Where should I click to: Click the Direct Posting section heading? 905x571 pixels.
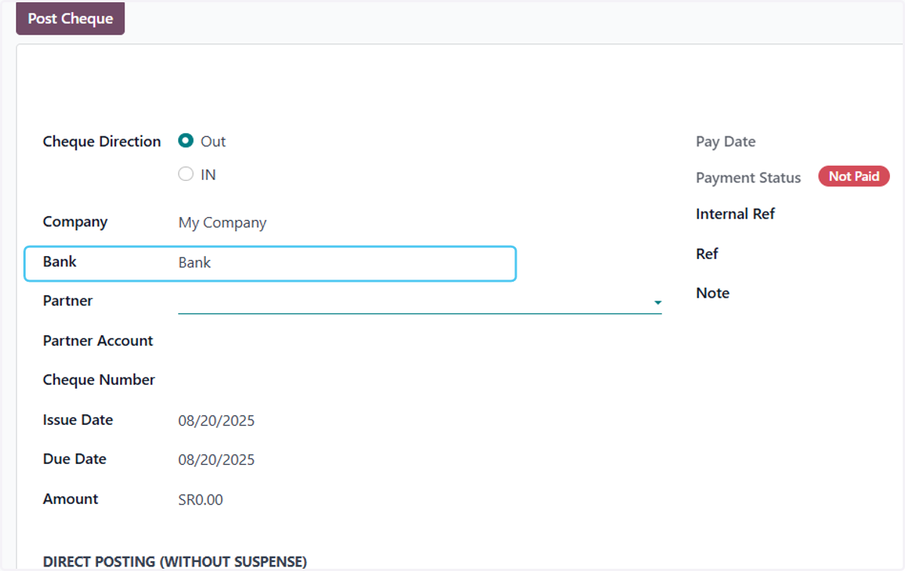click(175, 562)
